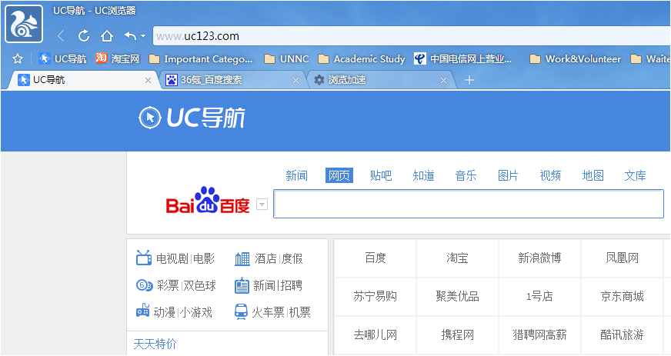Screen dimensions: 671x356
Task: Click the clipboard icon beside 新闻|招聘
Action: click(x=242, y=285)
